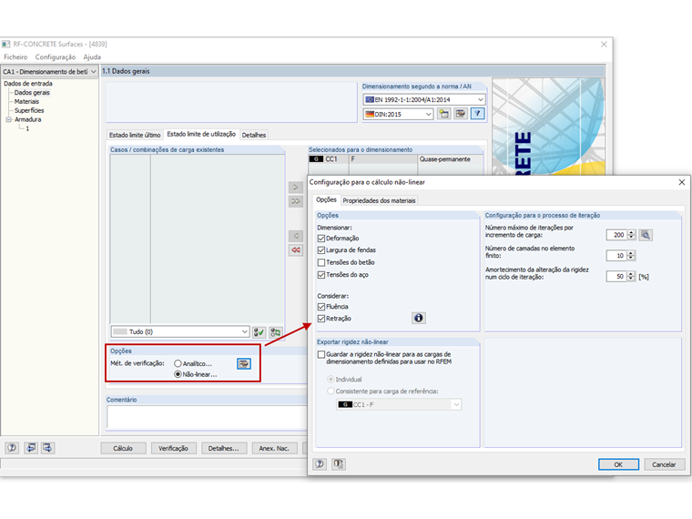Go to next table icon in footer

[47, 448]
